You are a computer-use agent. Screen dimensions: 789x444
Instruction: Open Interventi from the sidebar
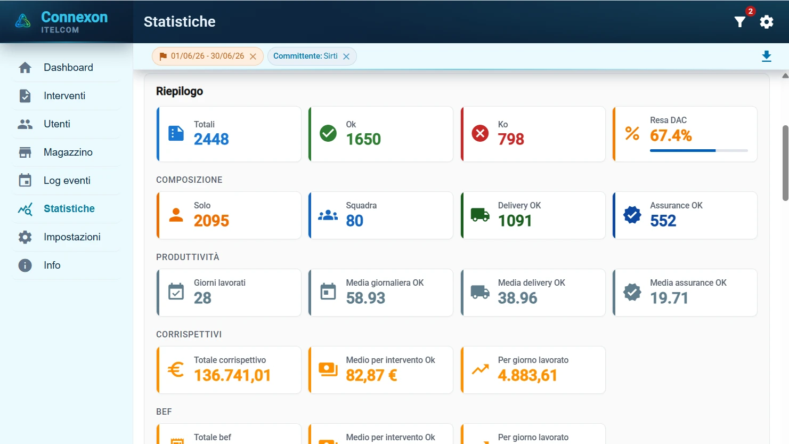[67, 96]
